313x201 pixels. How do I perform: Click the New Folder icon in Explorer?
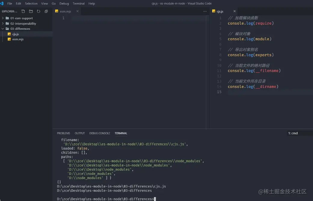tap(31, 11)
